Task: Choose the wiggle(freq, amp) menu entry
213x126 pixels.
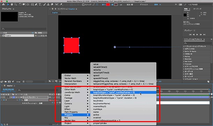Action: coord(123,81)
